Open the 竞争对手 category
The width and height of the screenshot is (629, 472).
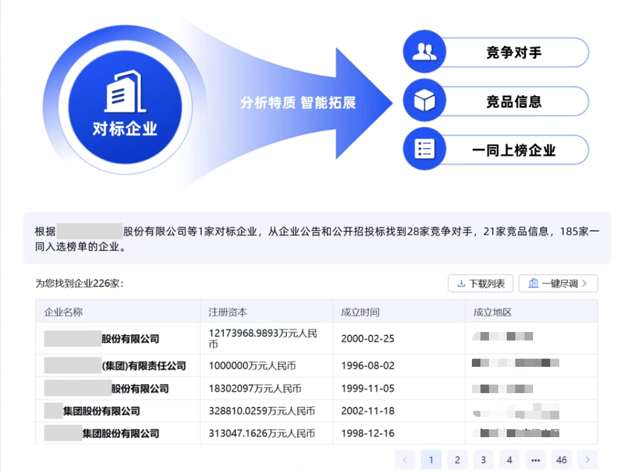513,53
